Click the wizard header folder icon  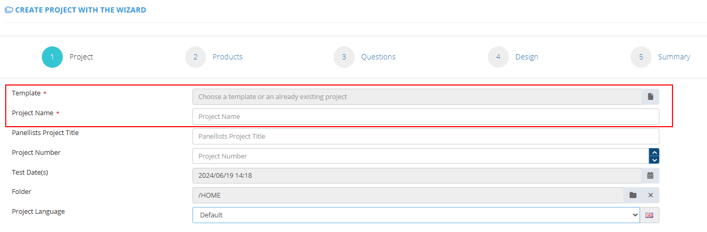pyautogui.click(x=8, y=10)
